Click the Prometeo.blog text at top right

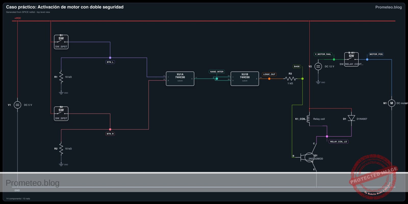coord(388,7)
